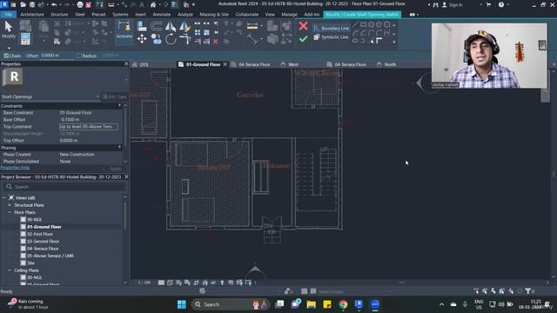The height and width of the screenshot is (313, 557).
Task: Select the Align tool
Action: pos(142,26)
